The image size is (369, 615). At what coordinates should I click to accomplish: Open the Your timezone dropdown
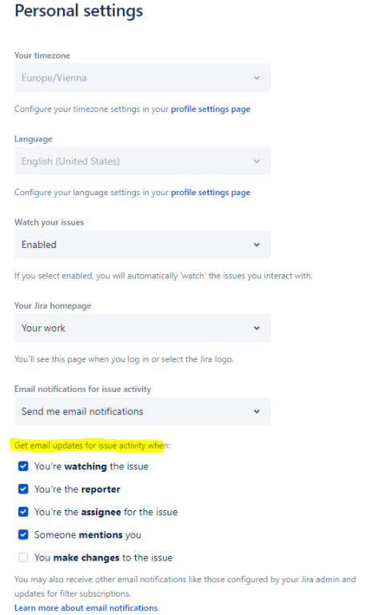(143, 78)
